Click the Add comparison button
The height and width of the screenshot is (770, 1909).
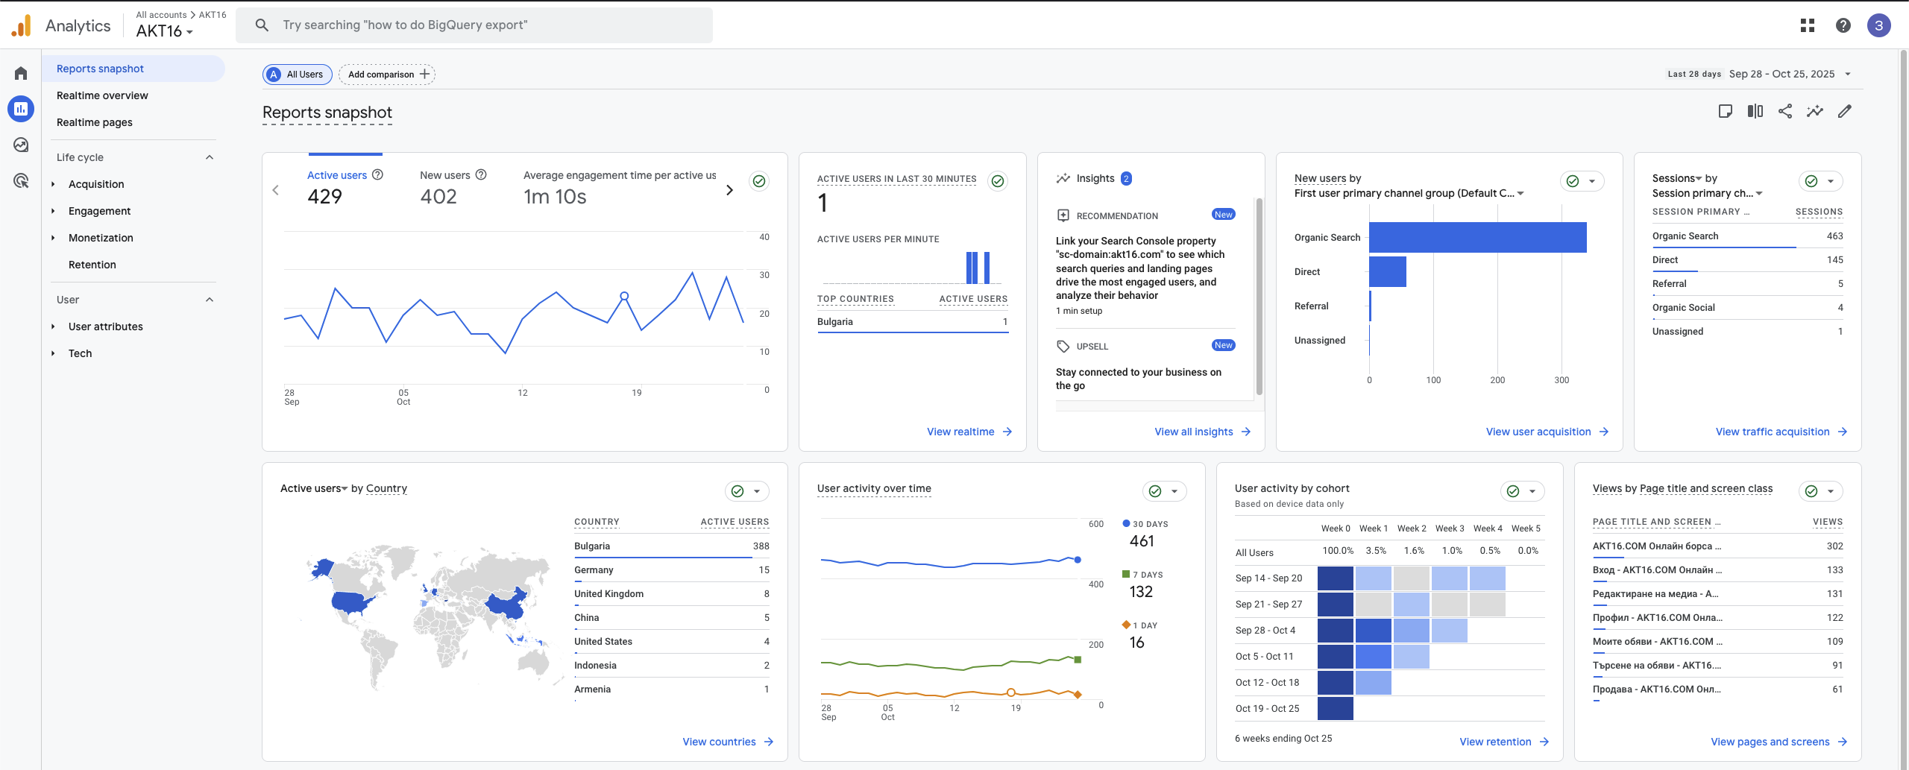click(387, 75)
